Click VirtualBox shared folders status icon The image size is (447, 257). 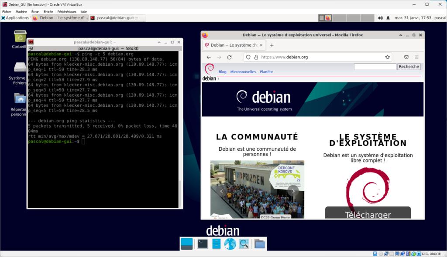click(x=392, y=254)
